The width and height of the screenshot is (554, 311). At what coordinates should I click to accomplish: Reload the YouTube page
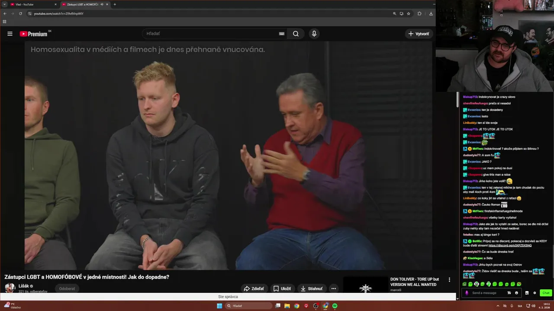20,13
